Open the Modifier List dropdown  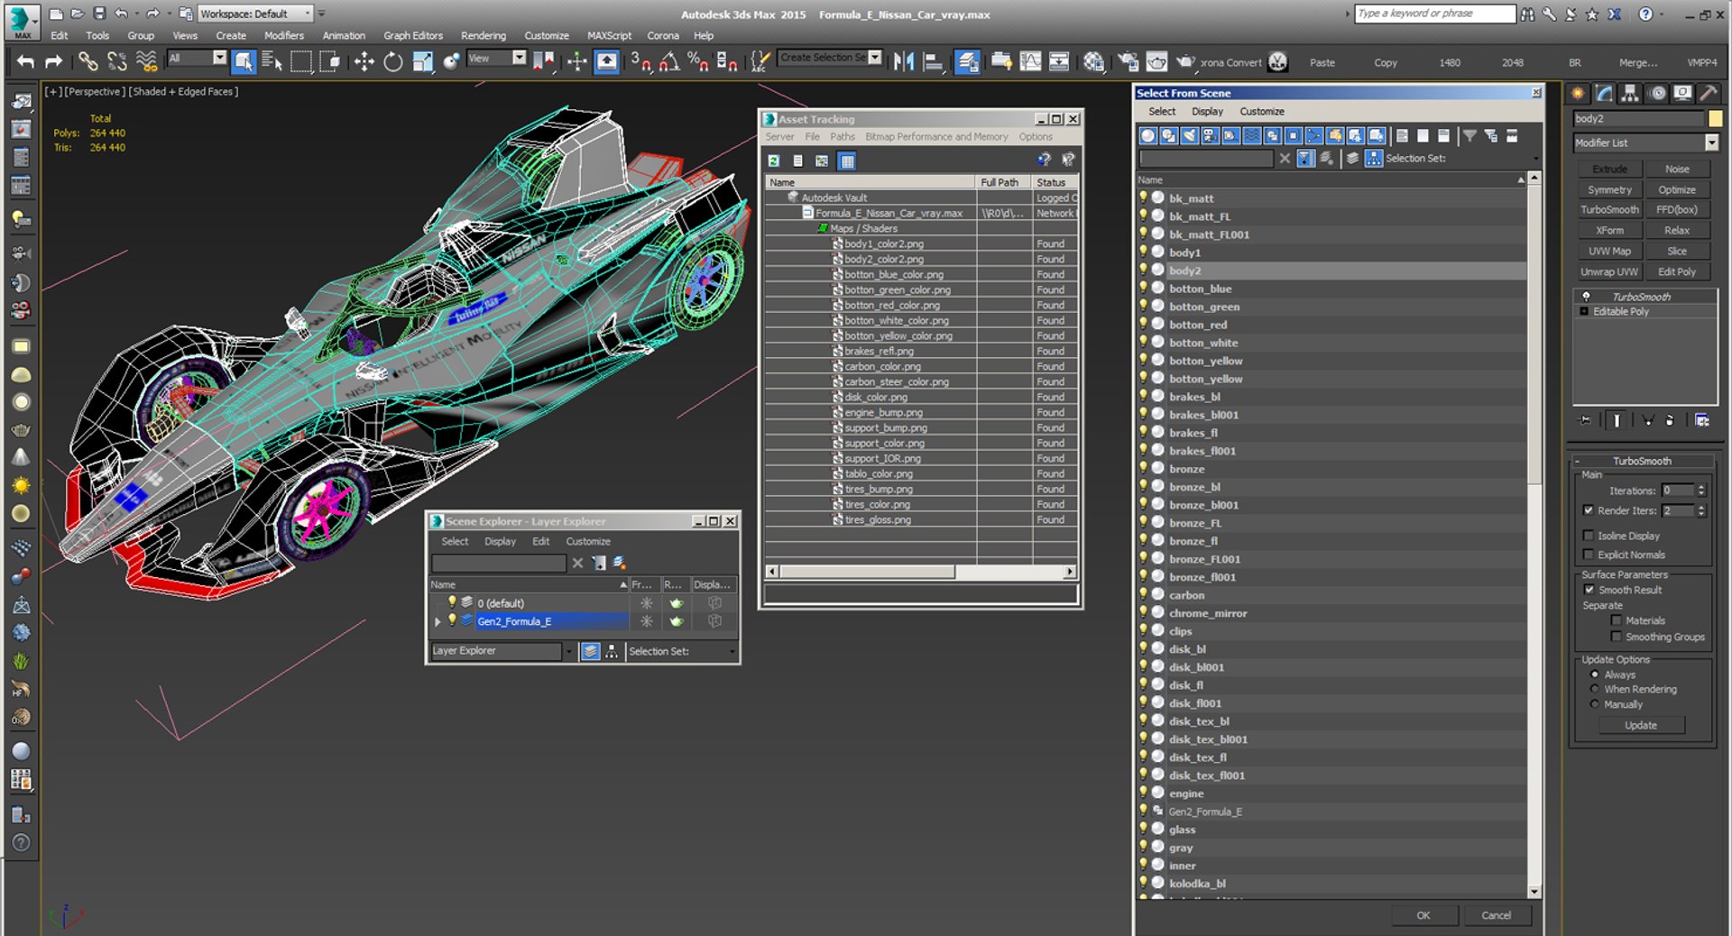pos(1711,142)
